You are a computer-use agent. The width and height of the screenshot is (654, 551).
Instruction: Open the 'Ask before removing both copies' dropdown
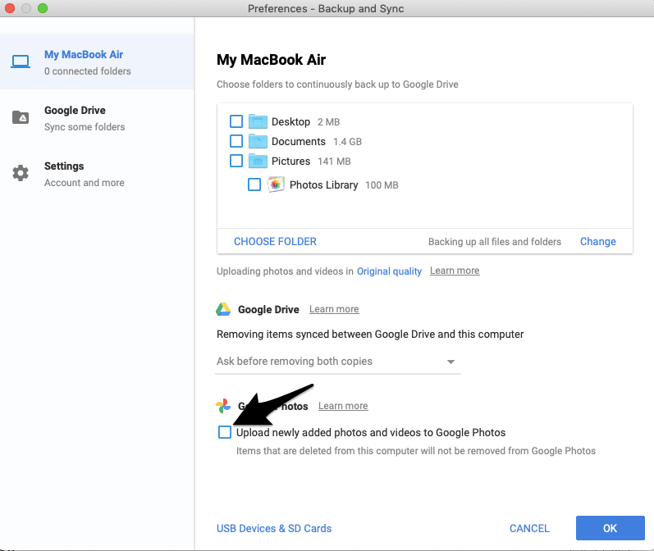338,362
